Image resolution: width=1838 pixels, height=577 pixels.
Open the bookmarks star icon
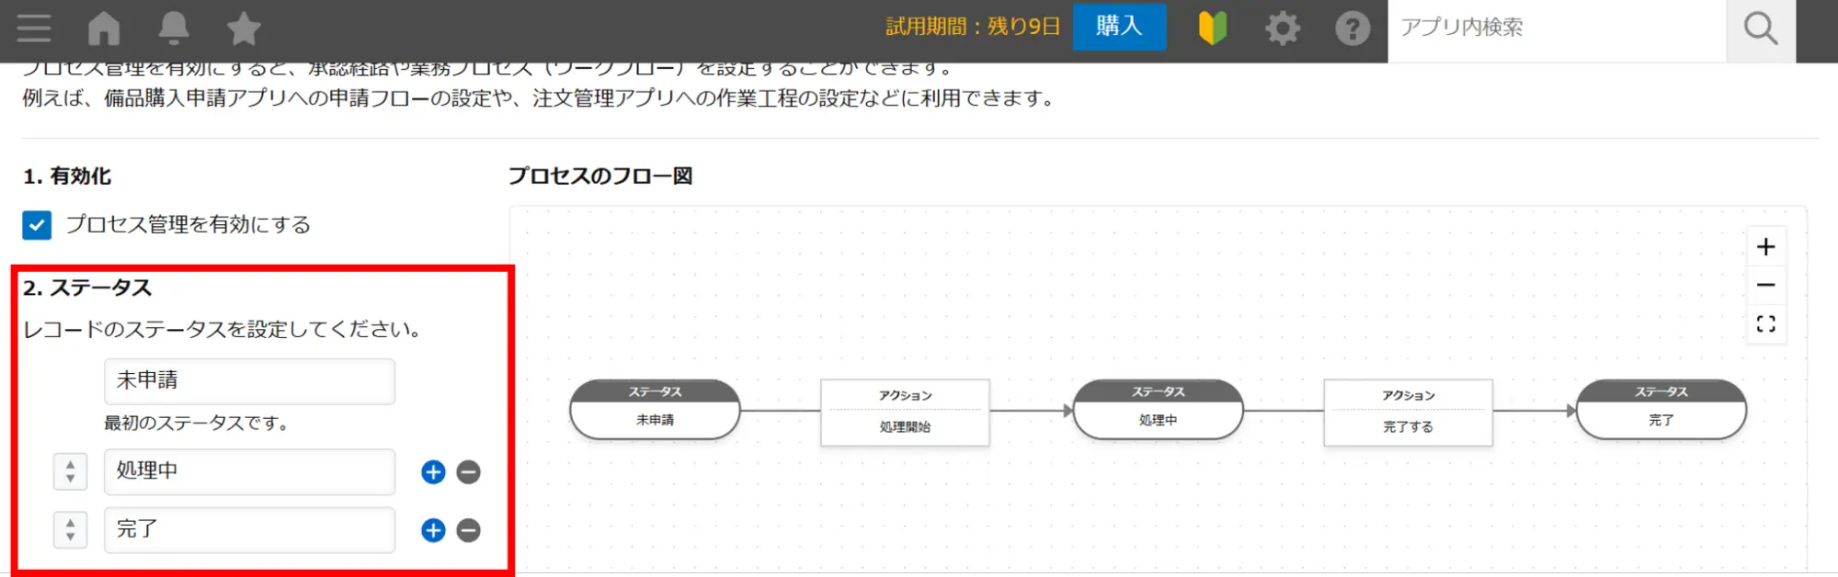pos(244,28)
